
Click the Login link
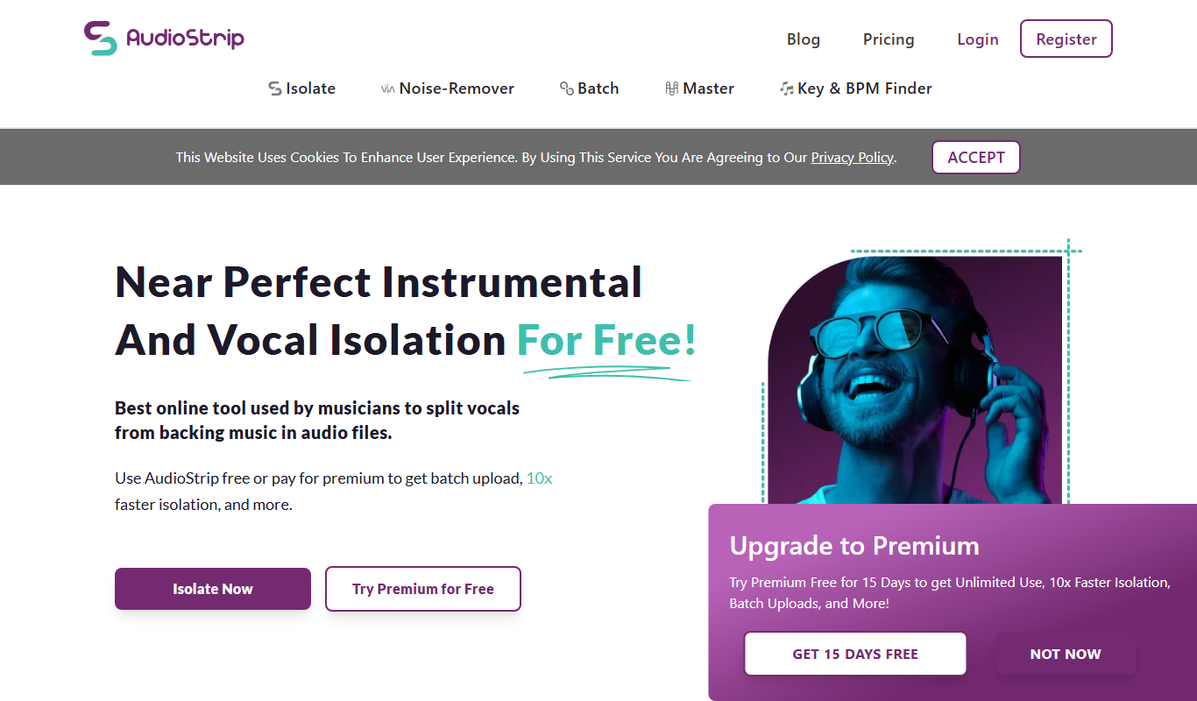(x=978, y=39)
